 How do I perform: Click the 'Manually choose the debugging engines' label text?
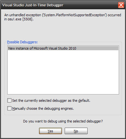coord(43,108)
